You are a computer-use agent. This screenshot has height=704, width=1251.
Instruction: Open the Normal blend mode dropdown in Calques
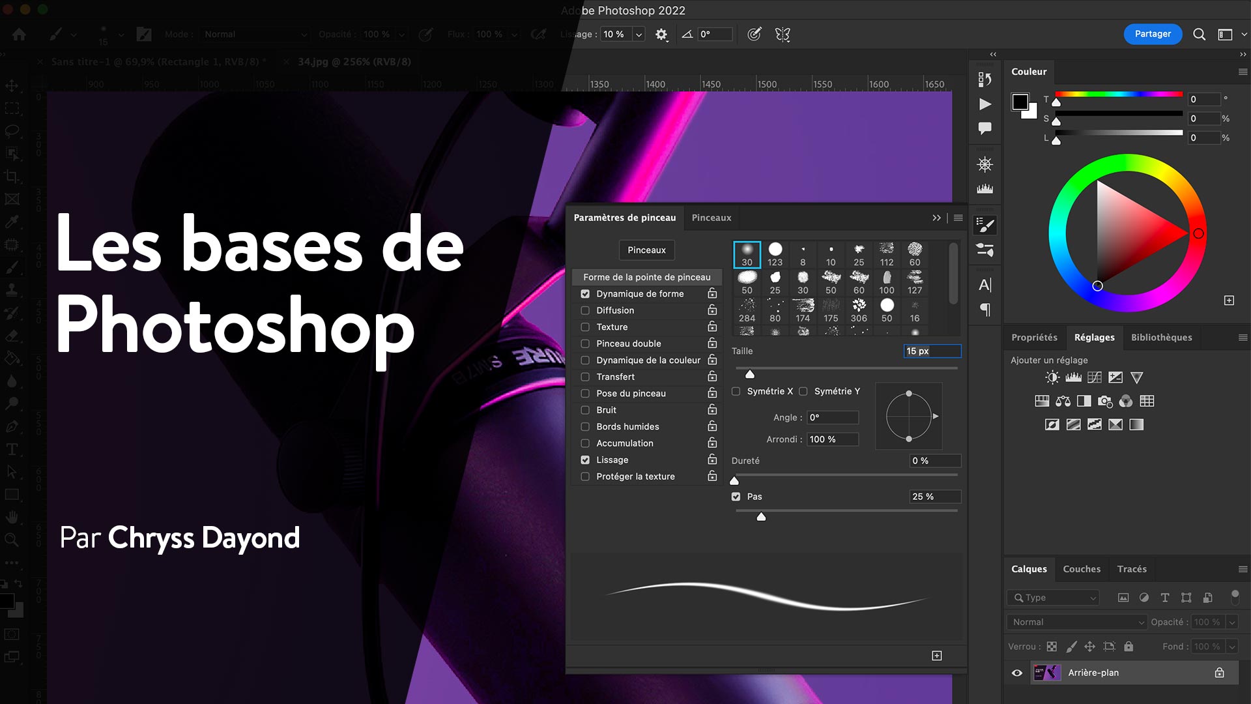pyautogui.click(x=1076, y=623)
